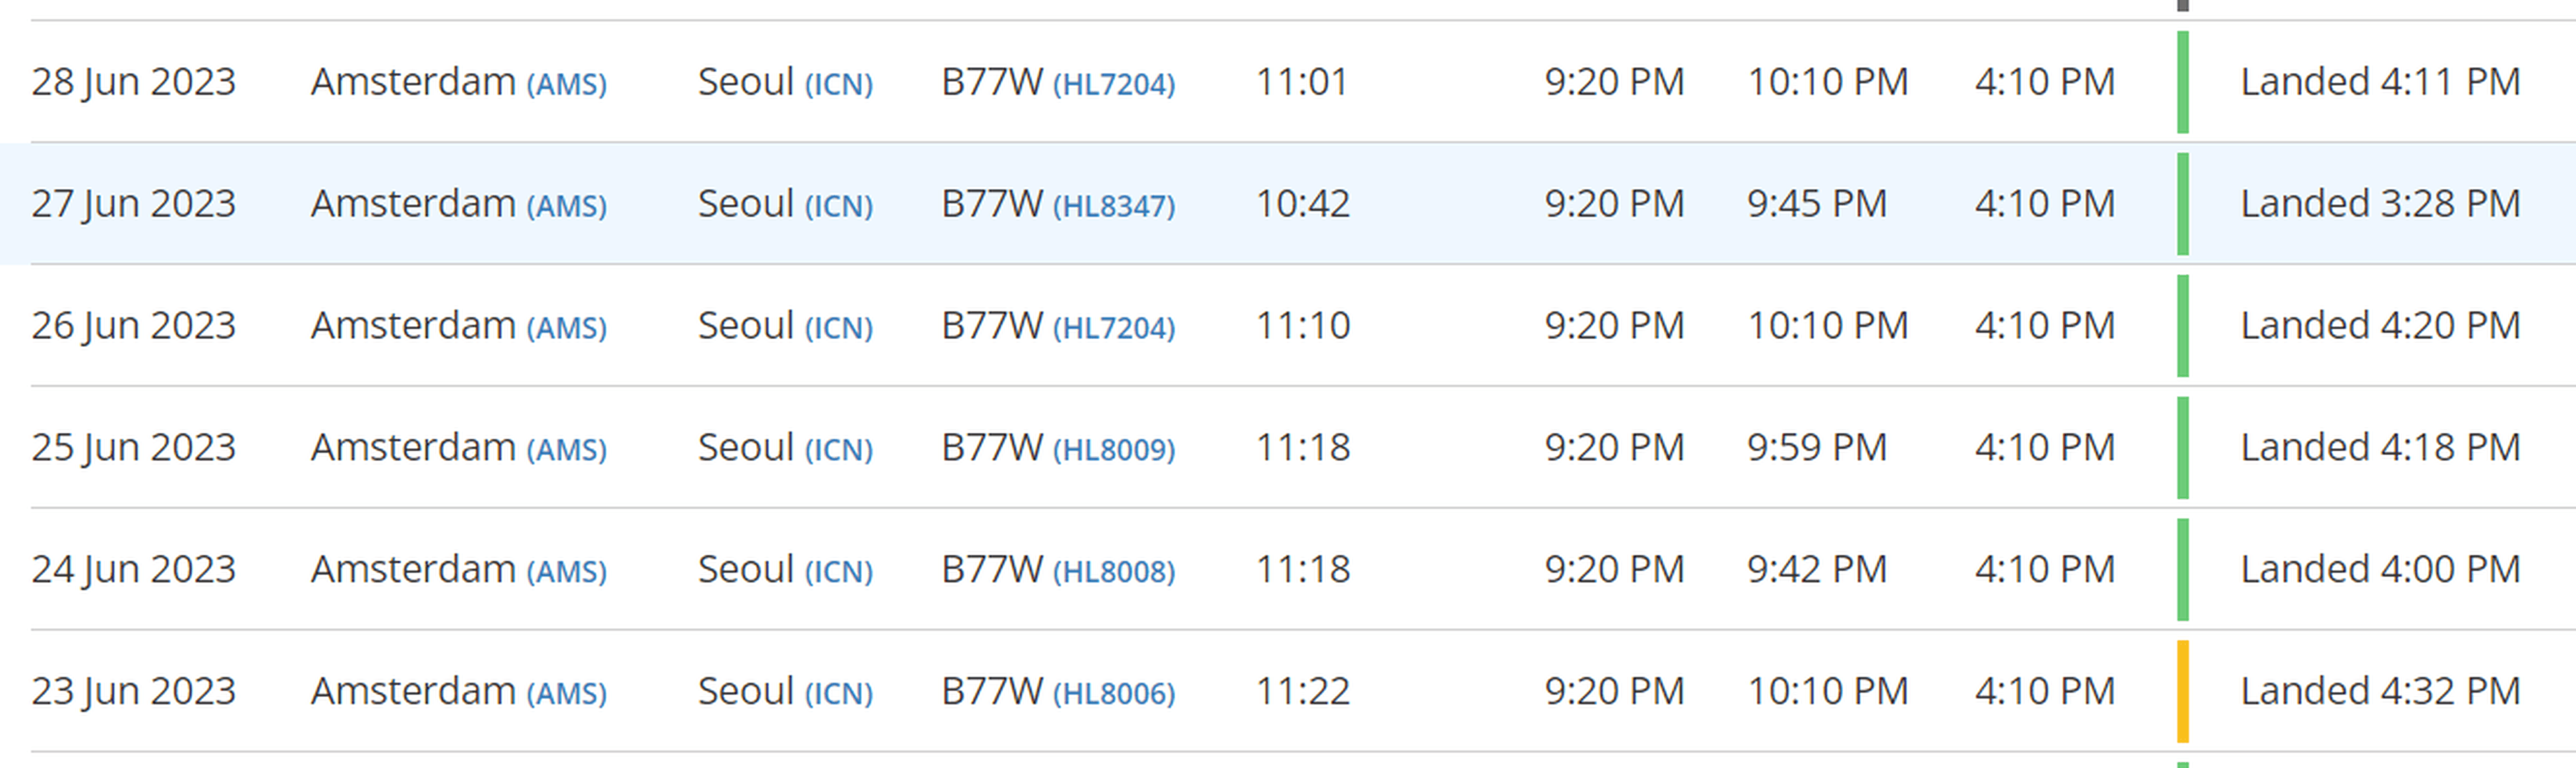2576x768 pixels.
Task: Open HL8347 aircraft registration link
Action: click(1114, 206)
